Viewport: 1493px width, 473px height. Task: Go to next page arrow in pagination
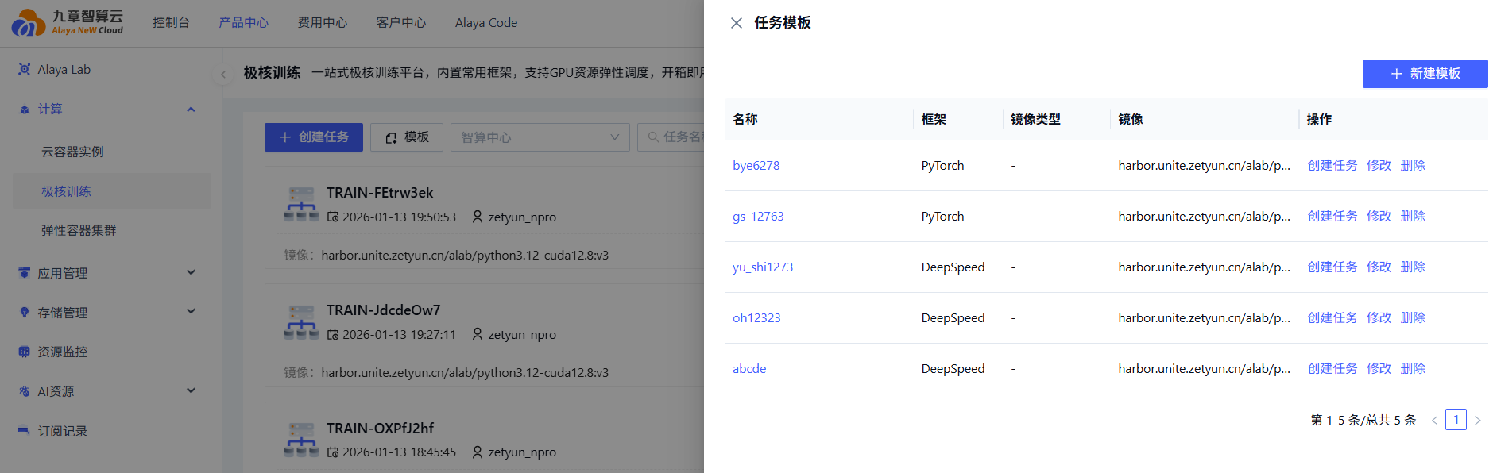pos(1478,420)
